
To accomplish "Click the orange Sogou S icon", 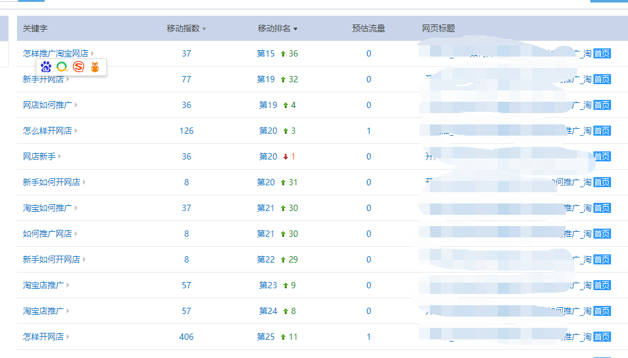I will pyautogui.click(x=79, y=67).
